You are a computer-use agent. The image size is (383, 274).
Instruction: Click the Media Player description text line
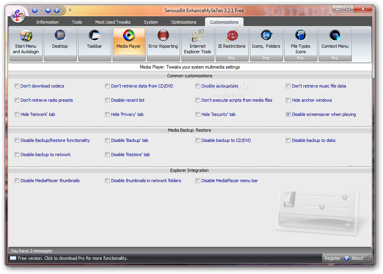pyautogui.click(x=190, y=67)
